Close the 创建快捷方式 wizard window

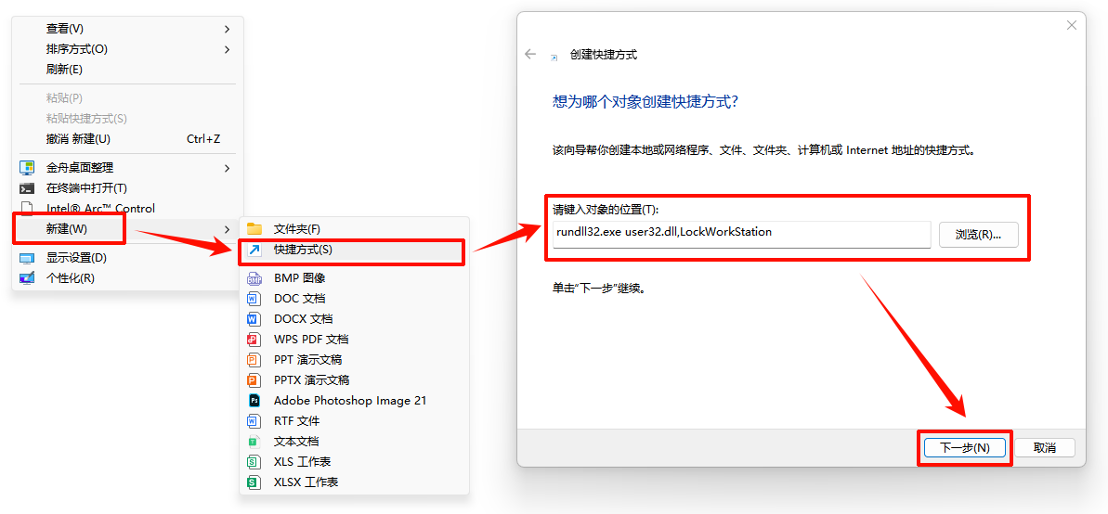click(x=1071, y=25)
